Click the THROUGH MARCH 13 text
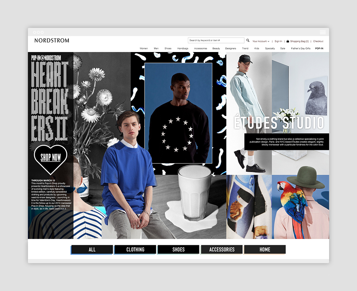 tap(43, 180)
